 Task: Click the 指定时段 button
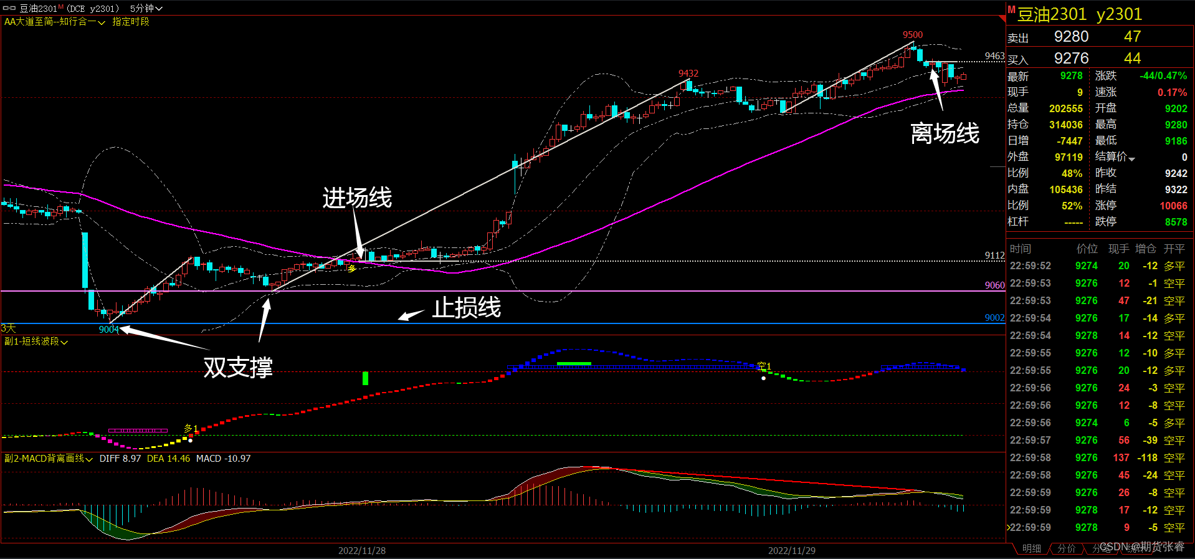coord(131,22)
